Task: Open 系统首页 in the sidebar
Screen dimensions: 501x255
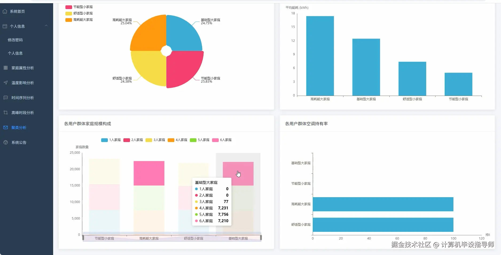Action: coord(26,11)
